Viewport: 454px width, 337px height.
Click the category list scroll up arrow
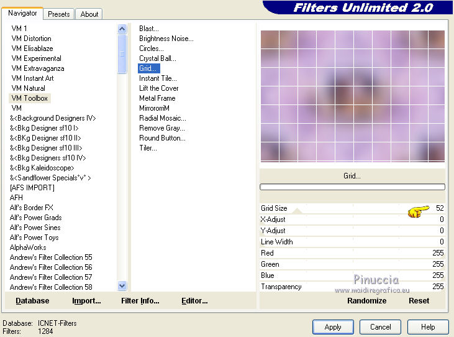click(x=122, y=29)
